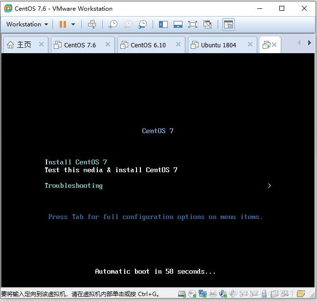The image size is (317, 301).
Task: Open the message log note icon
Action: coord(301,294)
